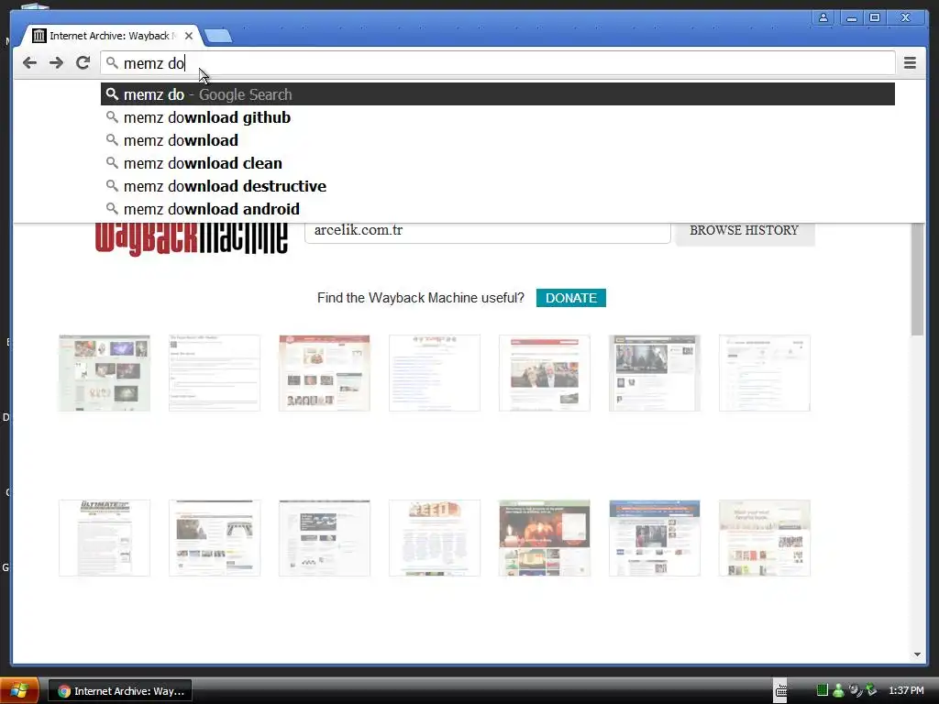This screenshot has width=939, height=704.
Task: Choose 'memz download clean' suggestion
Action: pyautogui.click(x=497, y=163)
